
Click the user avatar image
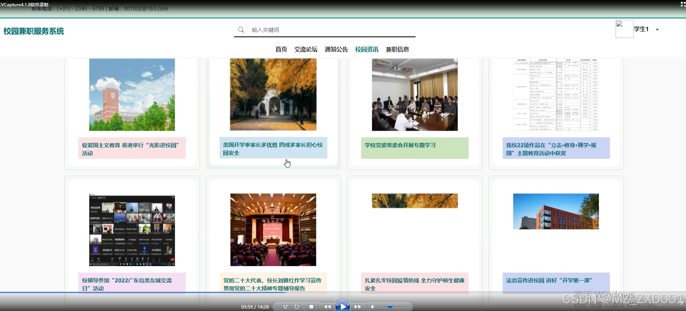pos(624,29)
